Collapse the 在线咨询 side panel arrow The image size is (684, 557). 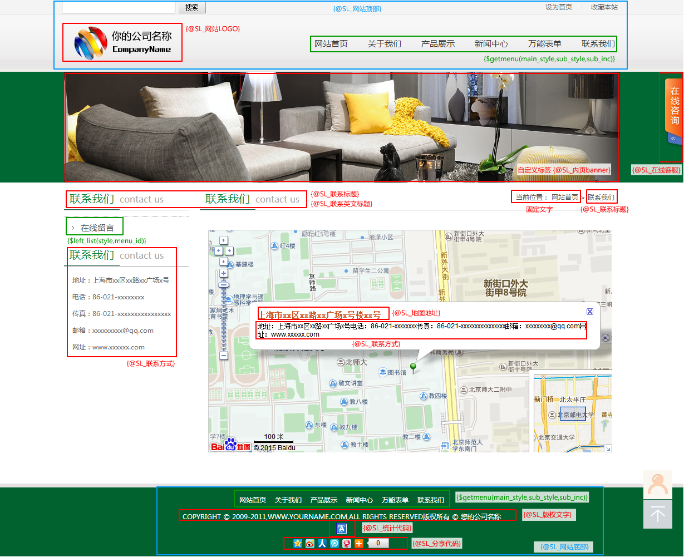coord(673,138)
